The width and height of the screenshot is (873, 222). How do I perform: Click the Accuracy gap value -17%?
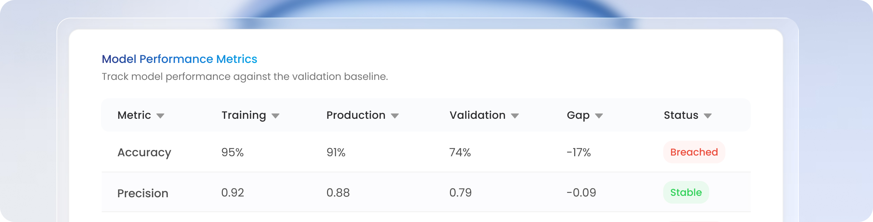click(579, 152)
